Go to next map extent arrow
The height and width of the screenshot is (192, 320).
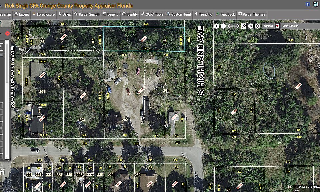(x=237, y=26)
